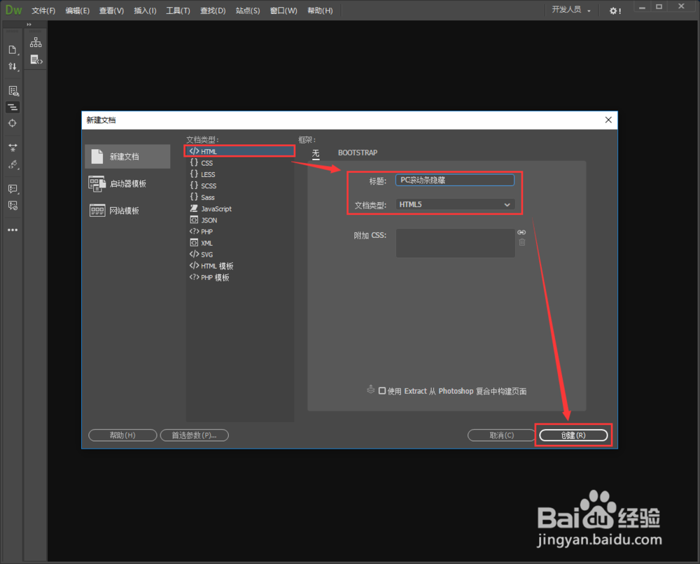Click the Apply Comment speech bubble icon
The image size is (700, 564).
point(12,188)
